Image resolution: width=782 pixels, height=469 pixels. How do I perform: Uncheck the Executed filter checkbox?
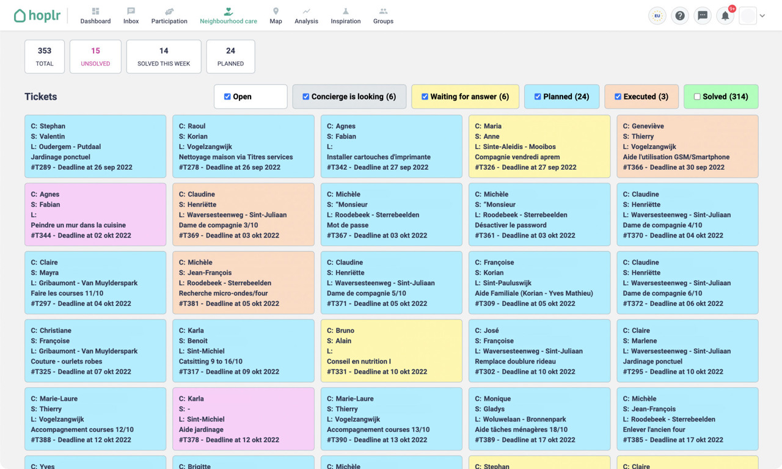click(618, 96)
